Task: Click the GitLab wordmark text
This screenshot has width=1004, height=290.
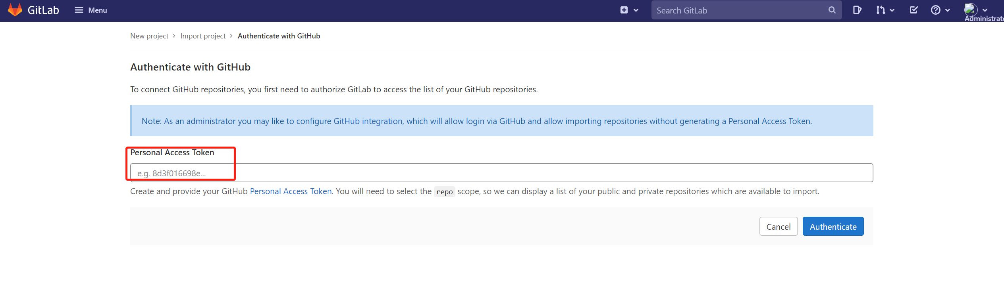Action: [x=43, y=10]
